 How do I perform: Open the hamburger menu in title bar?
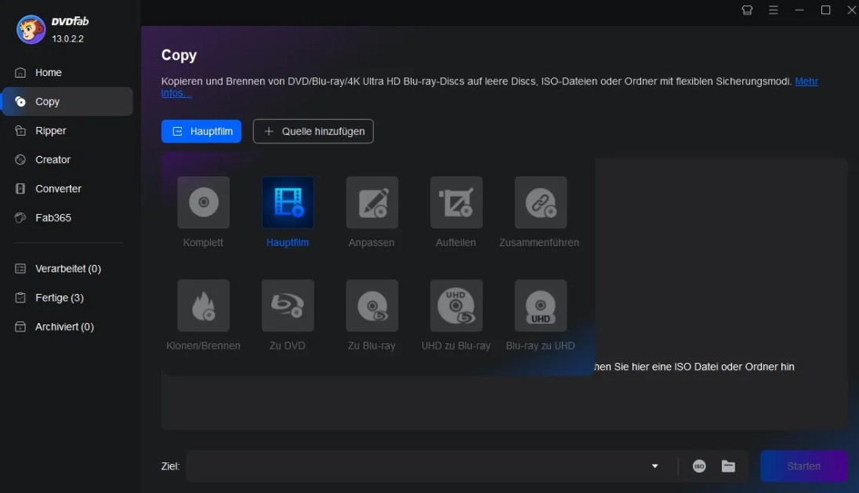774,10
